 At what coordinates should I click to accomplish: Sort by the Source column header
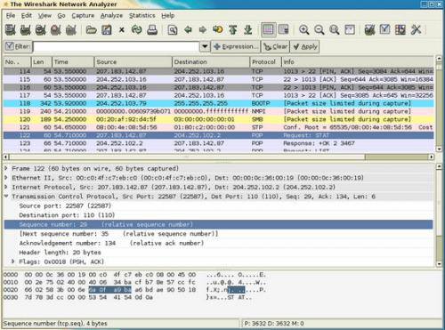pyautogui.click(x=133, y=62)
